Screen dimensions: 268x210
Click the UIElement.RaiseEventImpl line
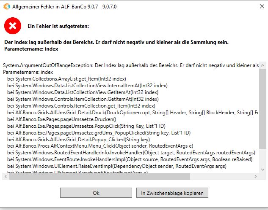(117, 166)
